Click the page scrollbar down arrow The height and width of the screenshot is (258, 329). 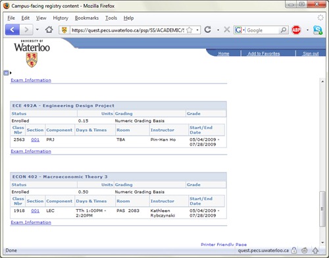point(322,242)
